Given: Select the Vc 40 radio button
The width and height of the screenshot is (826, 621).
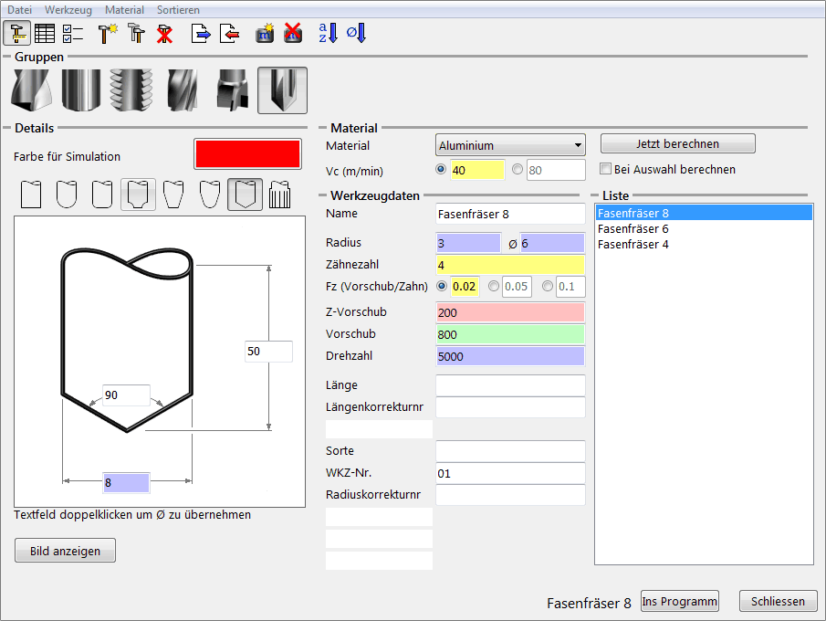Looking at the screenshot, I should [441, 169].
